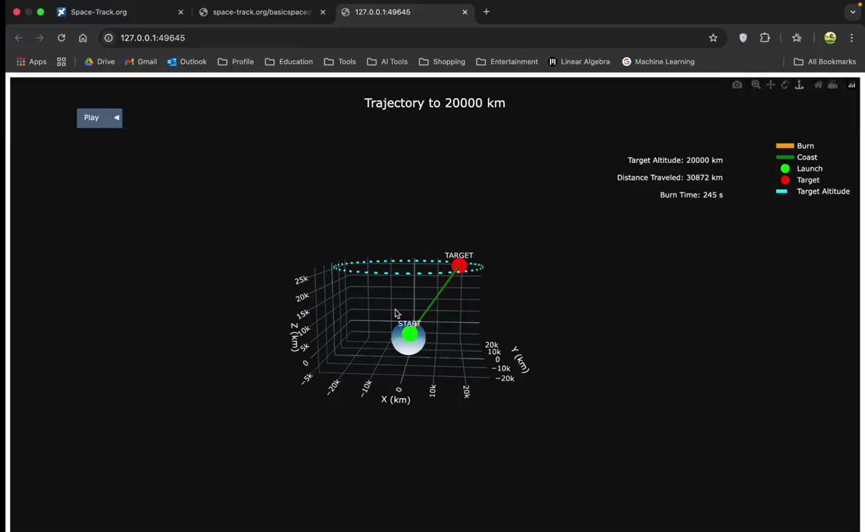Open the user profile avatar
This screenshot has width=865, height=532.
click(830, 38)
